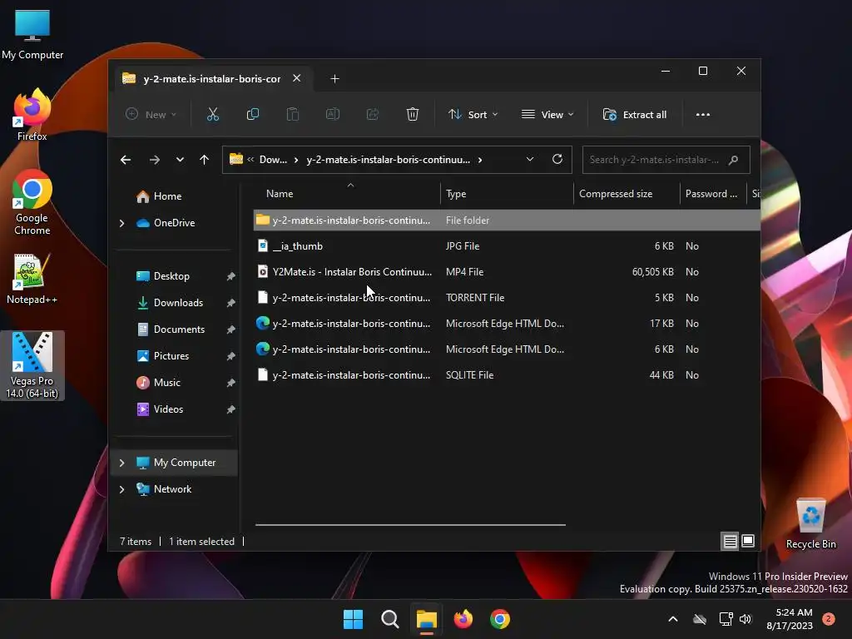Open taskbar Search

point(389,619)
